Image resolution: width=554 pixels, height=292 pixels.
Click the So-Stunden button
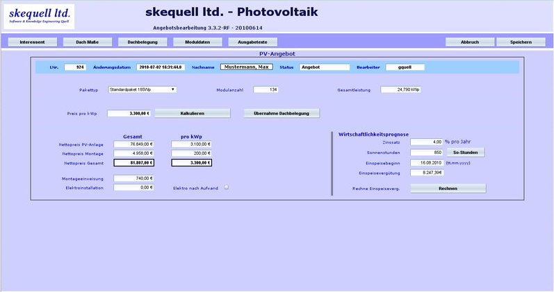(x=466, y=153)
